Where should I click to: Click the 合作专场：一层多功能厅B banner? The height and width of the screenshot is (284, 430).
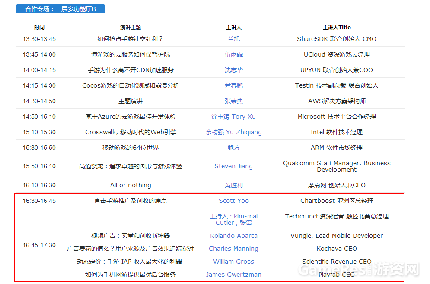point(61,9)
